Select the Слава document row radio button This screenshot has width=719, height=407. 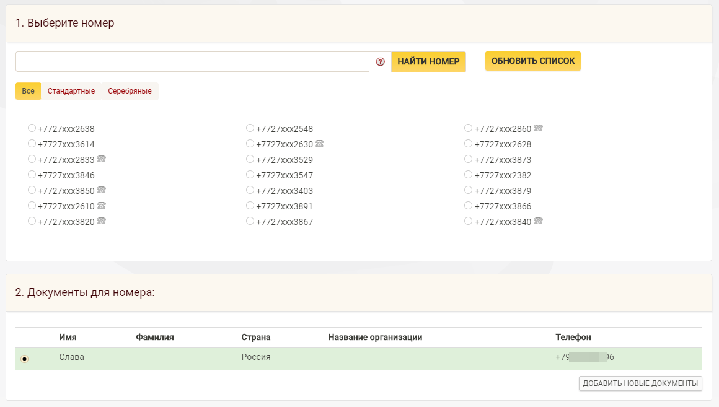pos(25,359)
